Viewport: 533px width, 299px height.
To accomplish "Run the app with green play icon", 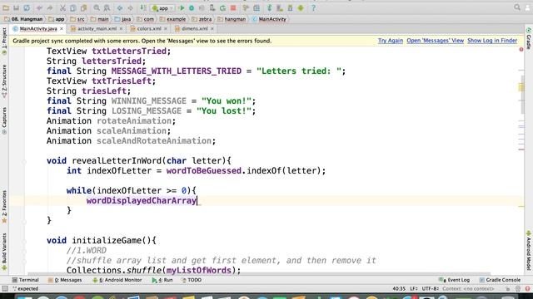I will coord(182,8).
